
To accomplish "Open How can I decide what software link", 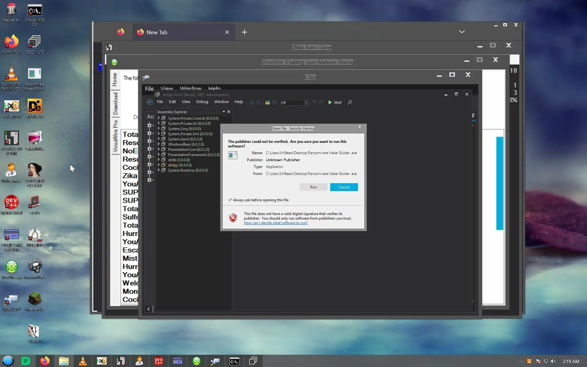I will [275, 223].
